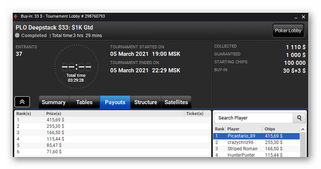
Task: Click the search magnifier icon
Action: [299, 118]
